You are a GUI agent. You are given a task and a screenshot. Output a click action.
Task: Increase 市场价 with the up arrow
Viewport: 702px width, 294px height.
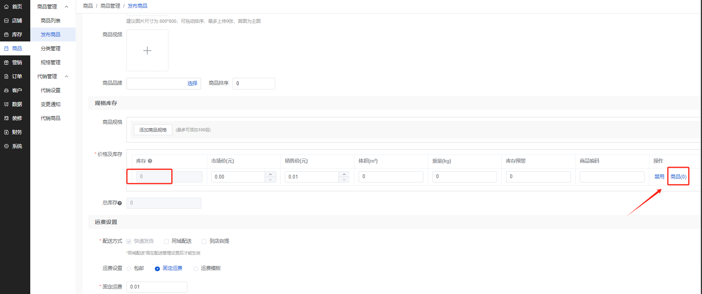click(270, 174)
